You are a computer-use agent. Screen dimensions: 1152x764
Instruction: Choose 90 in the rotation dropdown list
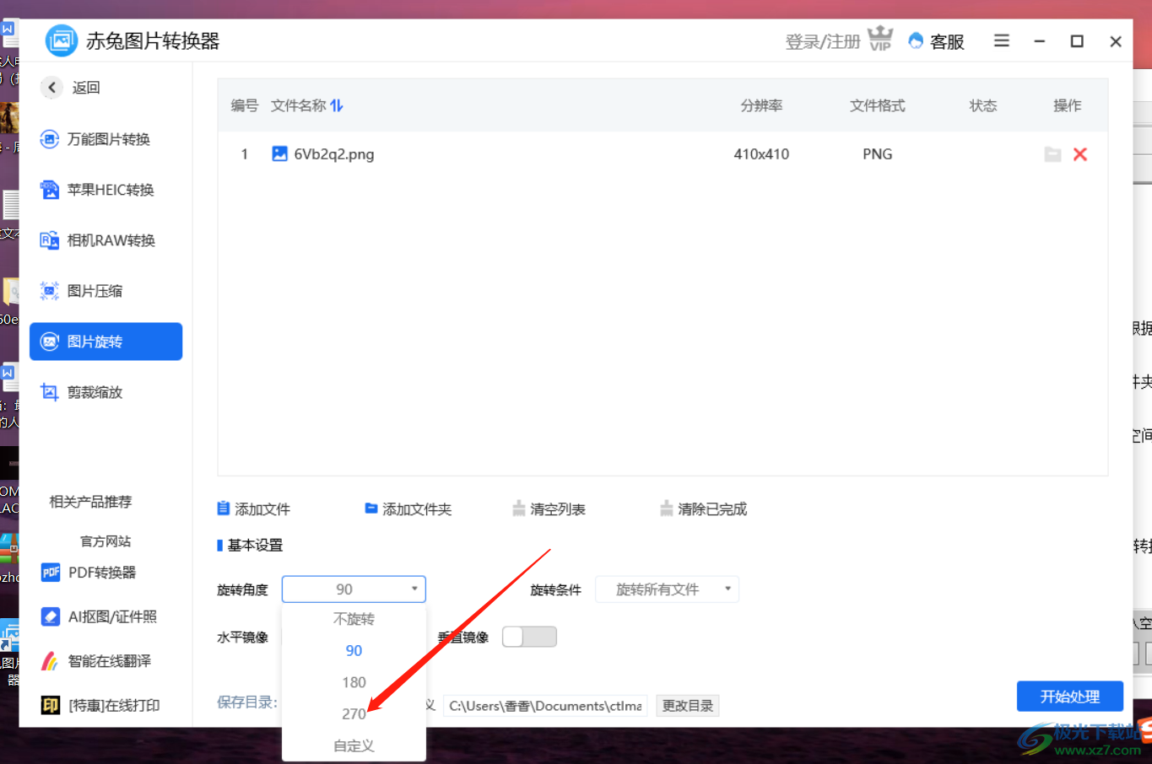pos(354,651)
